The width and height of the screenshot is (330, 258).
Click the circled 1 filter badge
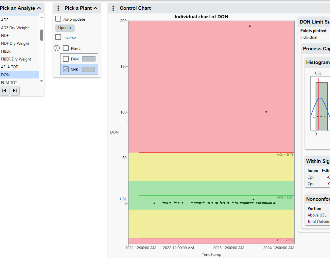[57, 48]
